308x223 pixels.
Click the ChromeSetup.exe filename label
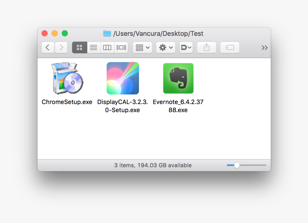coord(67,102)
